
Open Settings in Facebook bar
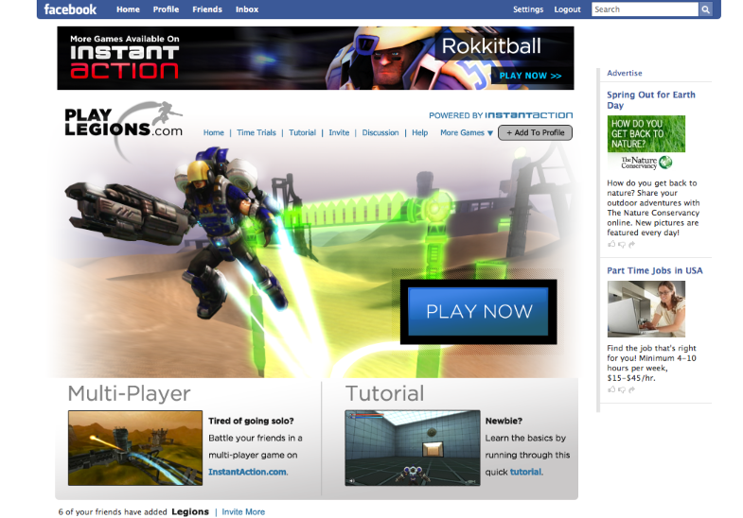tap(528, 9)
